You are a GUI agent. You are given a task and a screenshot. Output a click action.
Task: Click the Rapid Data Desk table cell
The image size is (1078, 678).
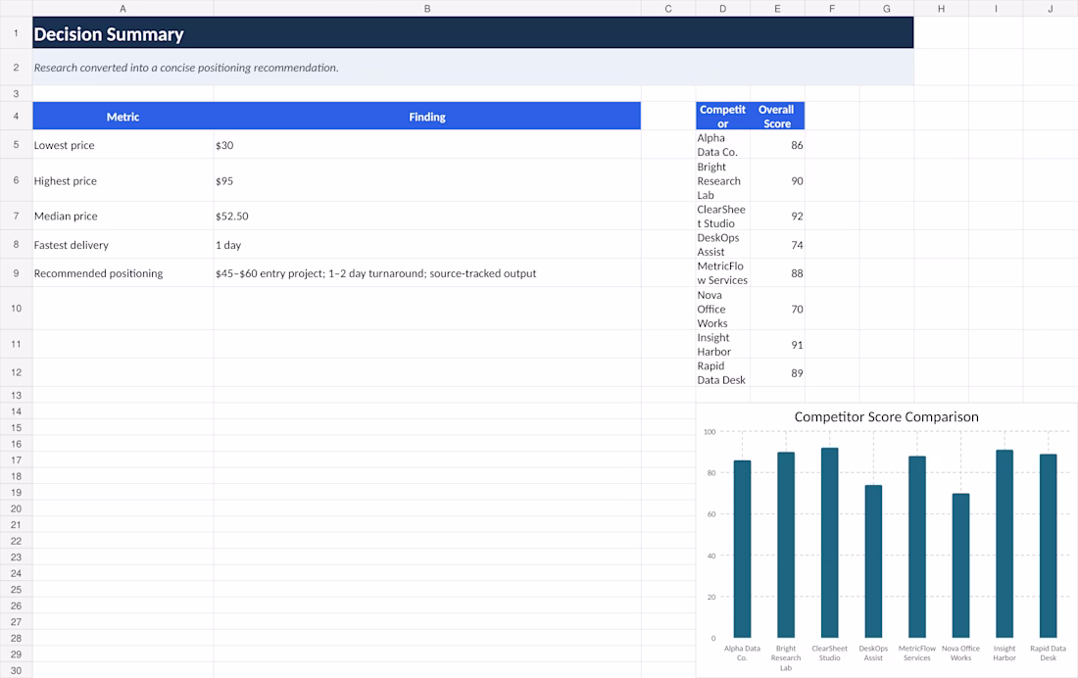click(722, 372)
